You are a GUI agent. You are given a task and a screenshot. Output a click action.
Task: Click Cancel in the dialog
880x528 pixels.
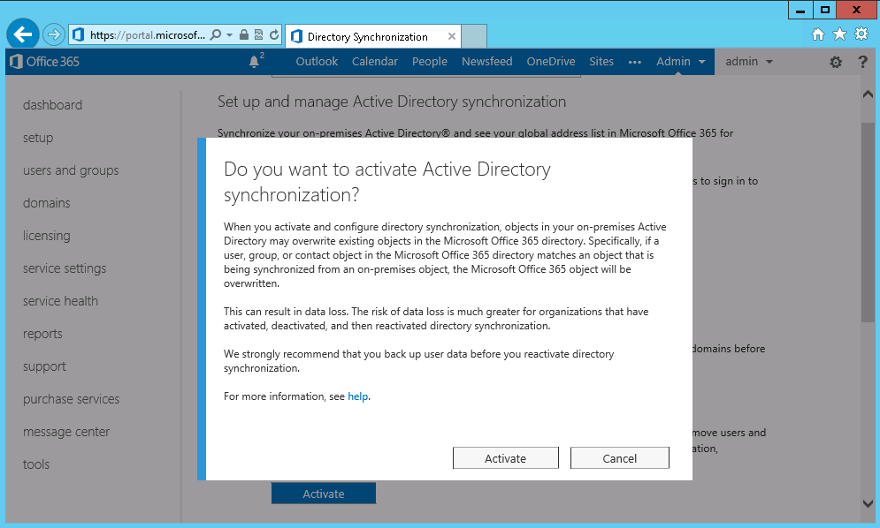click(620, 458)
